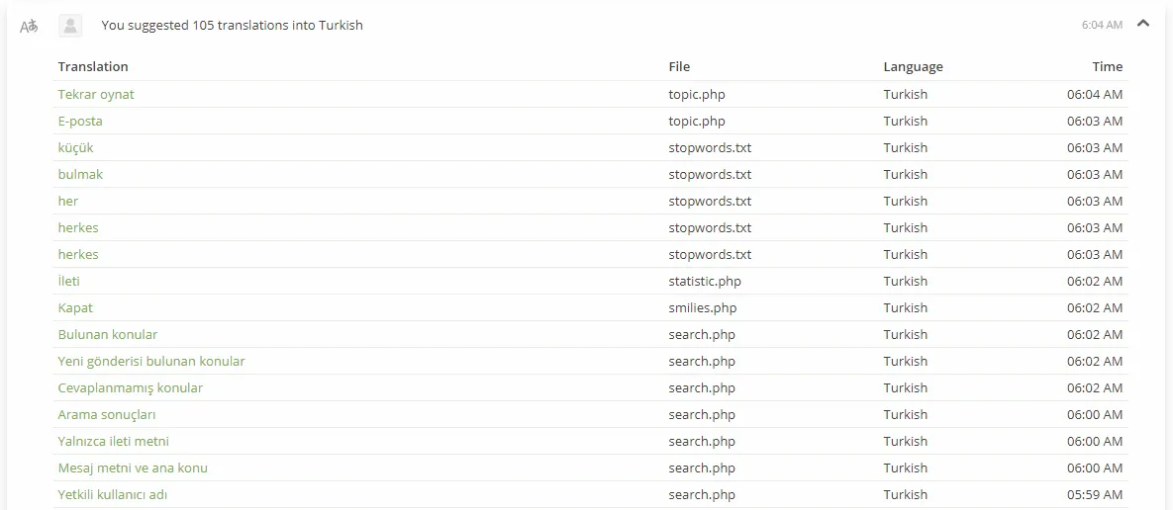Click the "Arama sonuçları" translation
This screenshot has height=510, width=1173.
pos(106,414)
